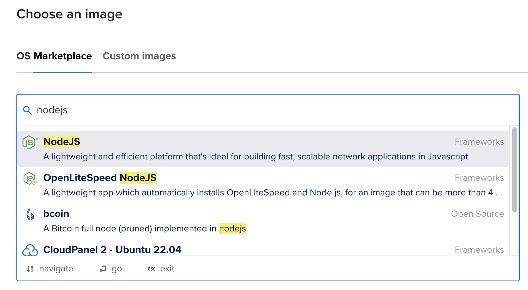
Task: Click the 'exit' hint text
Action: pos(167,269)
